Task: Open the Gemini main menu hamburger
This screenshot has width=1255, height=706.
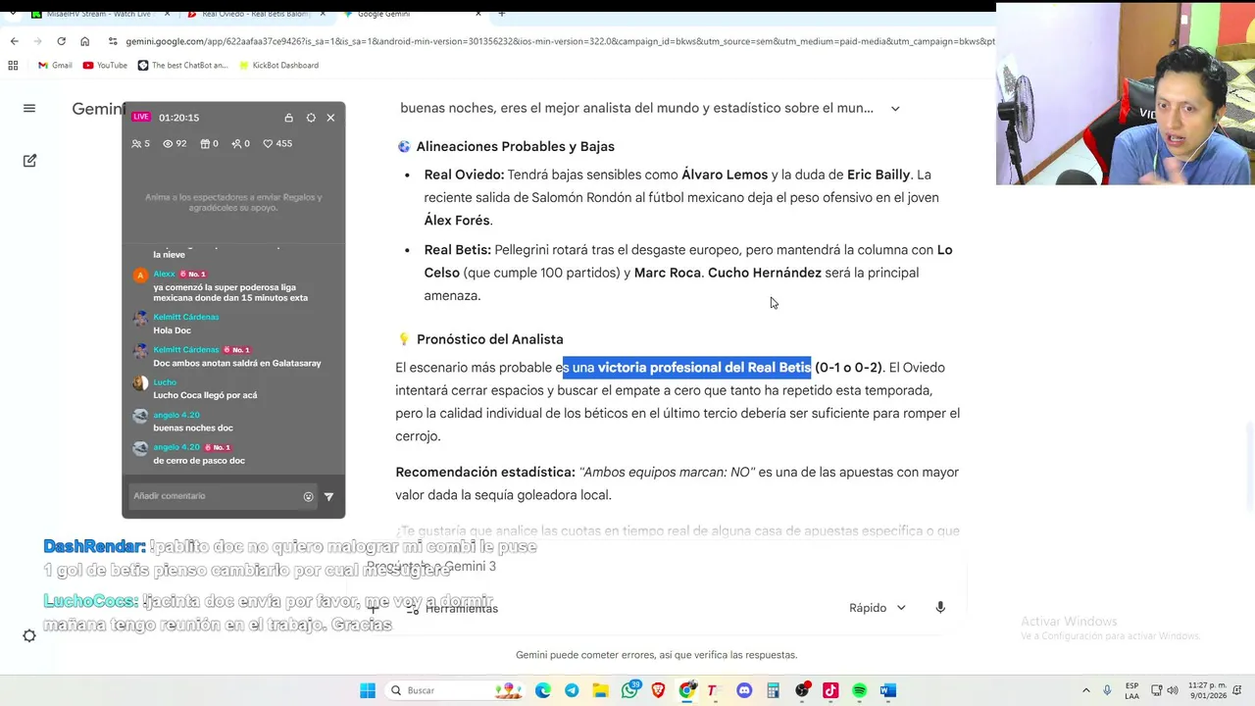Action: (29, 108)
